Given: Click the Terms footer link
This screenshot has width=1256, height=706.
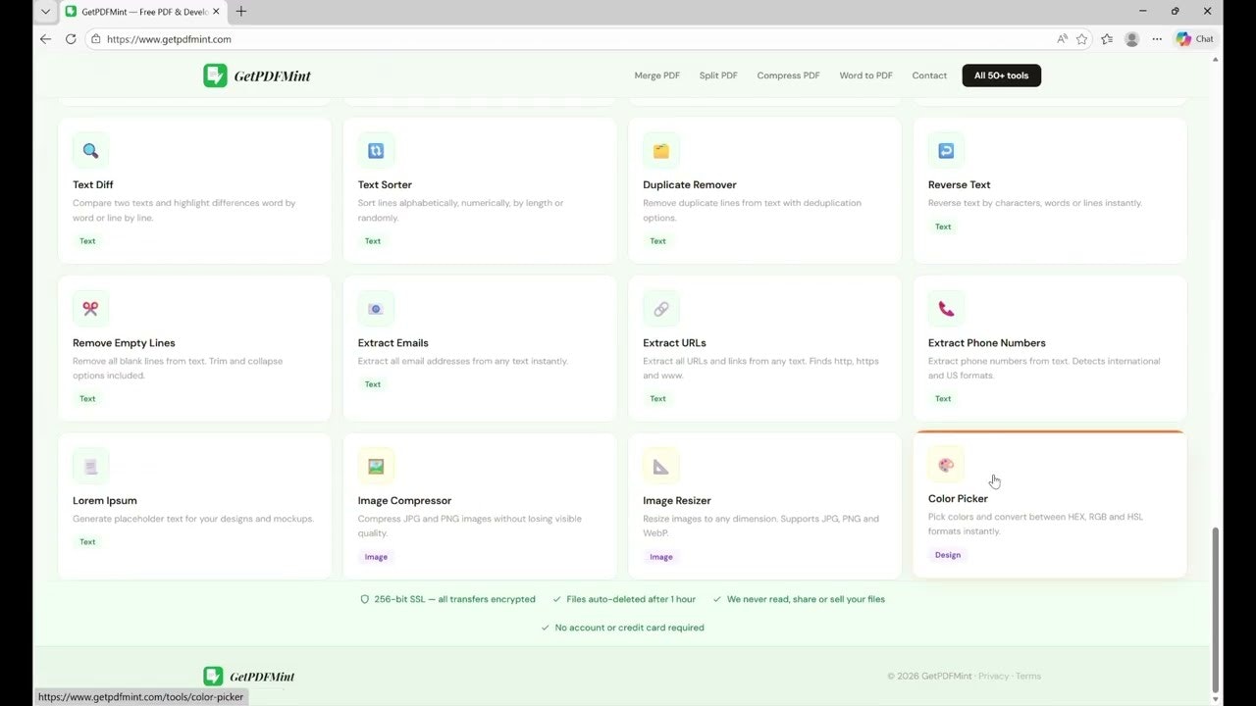Looking at the screenshot, I should click(x=1028, y=676).
